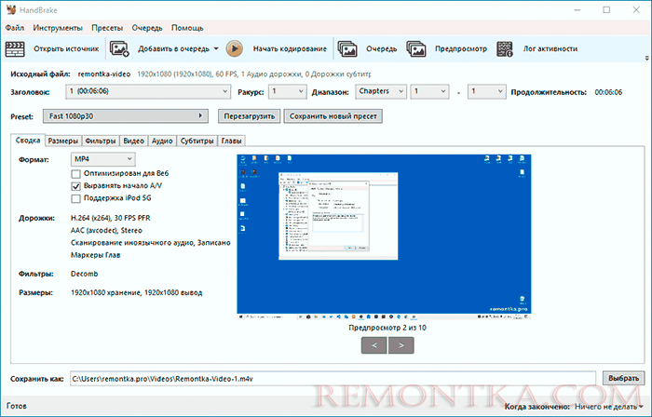This screenshot has height=417, width=652.
Task: Open the Chapters range dropdown
Action: click(x=380, y=91)
